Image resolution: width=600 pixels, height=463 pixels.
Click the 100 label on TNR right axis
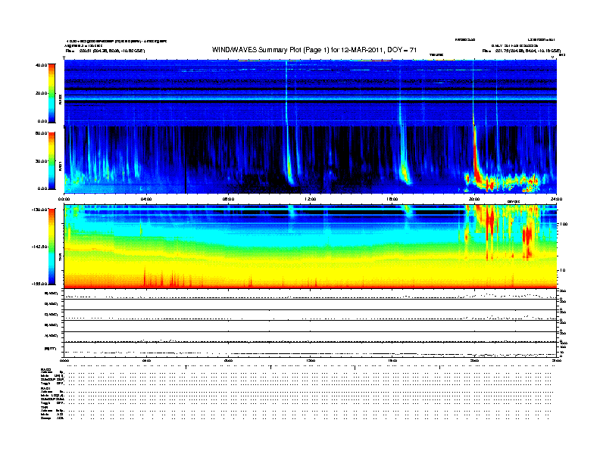tap(563, 224)
